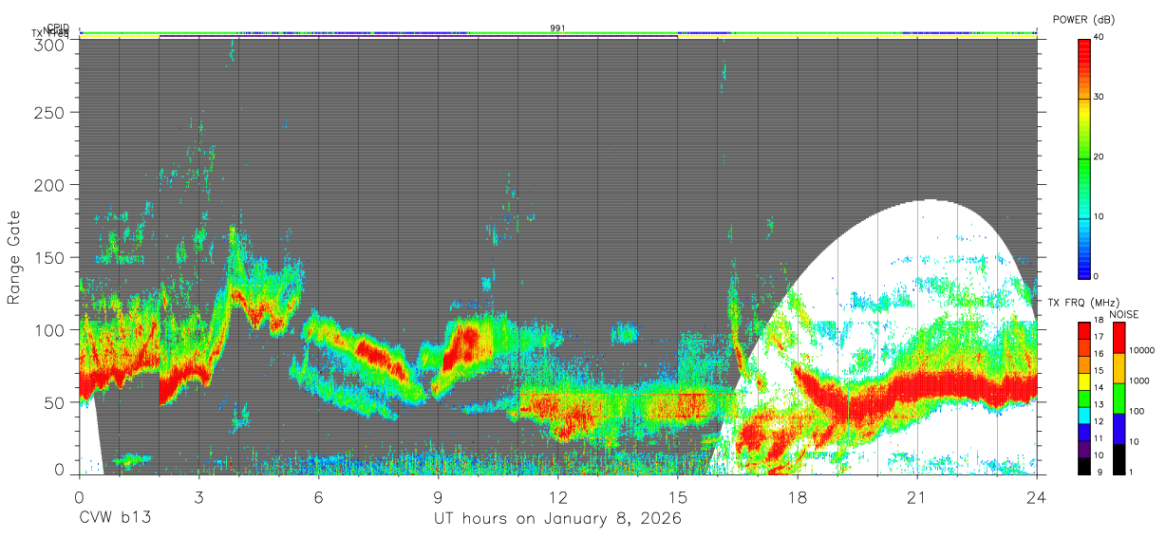The width and height of the screenshot is (1166, 538).
Task: Click the 150 range gate tick label
Action: point(51,257)
